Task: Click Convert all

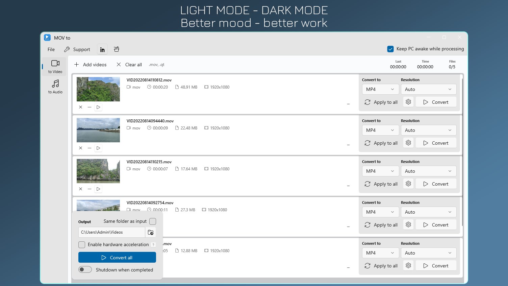Action: tap(117, 257)
